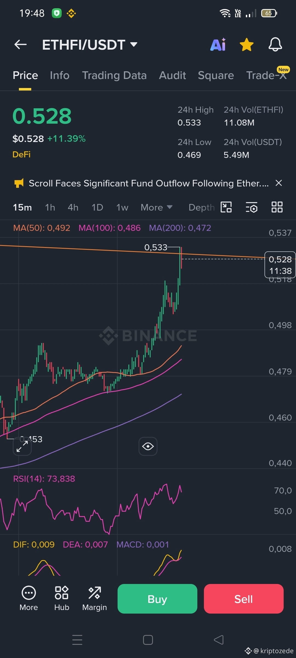This screenshot has width=296, height=658.
Task: Select the 4h chart interval
Action: [73, 207]
